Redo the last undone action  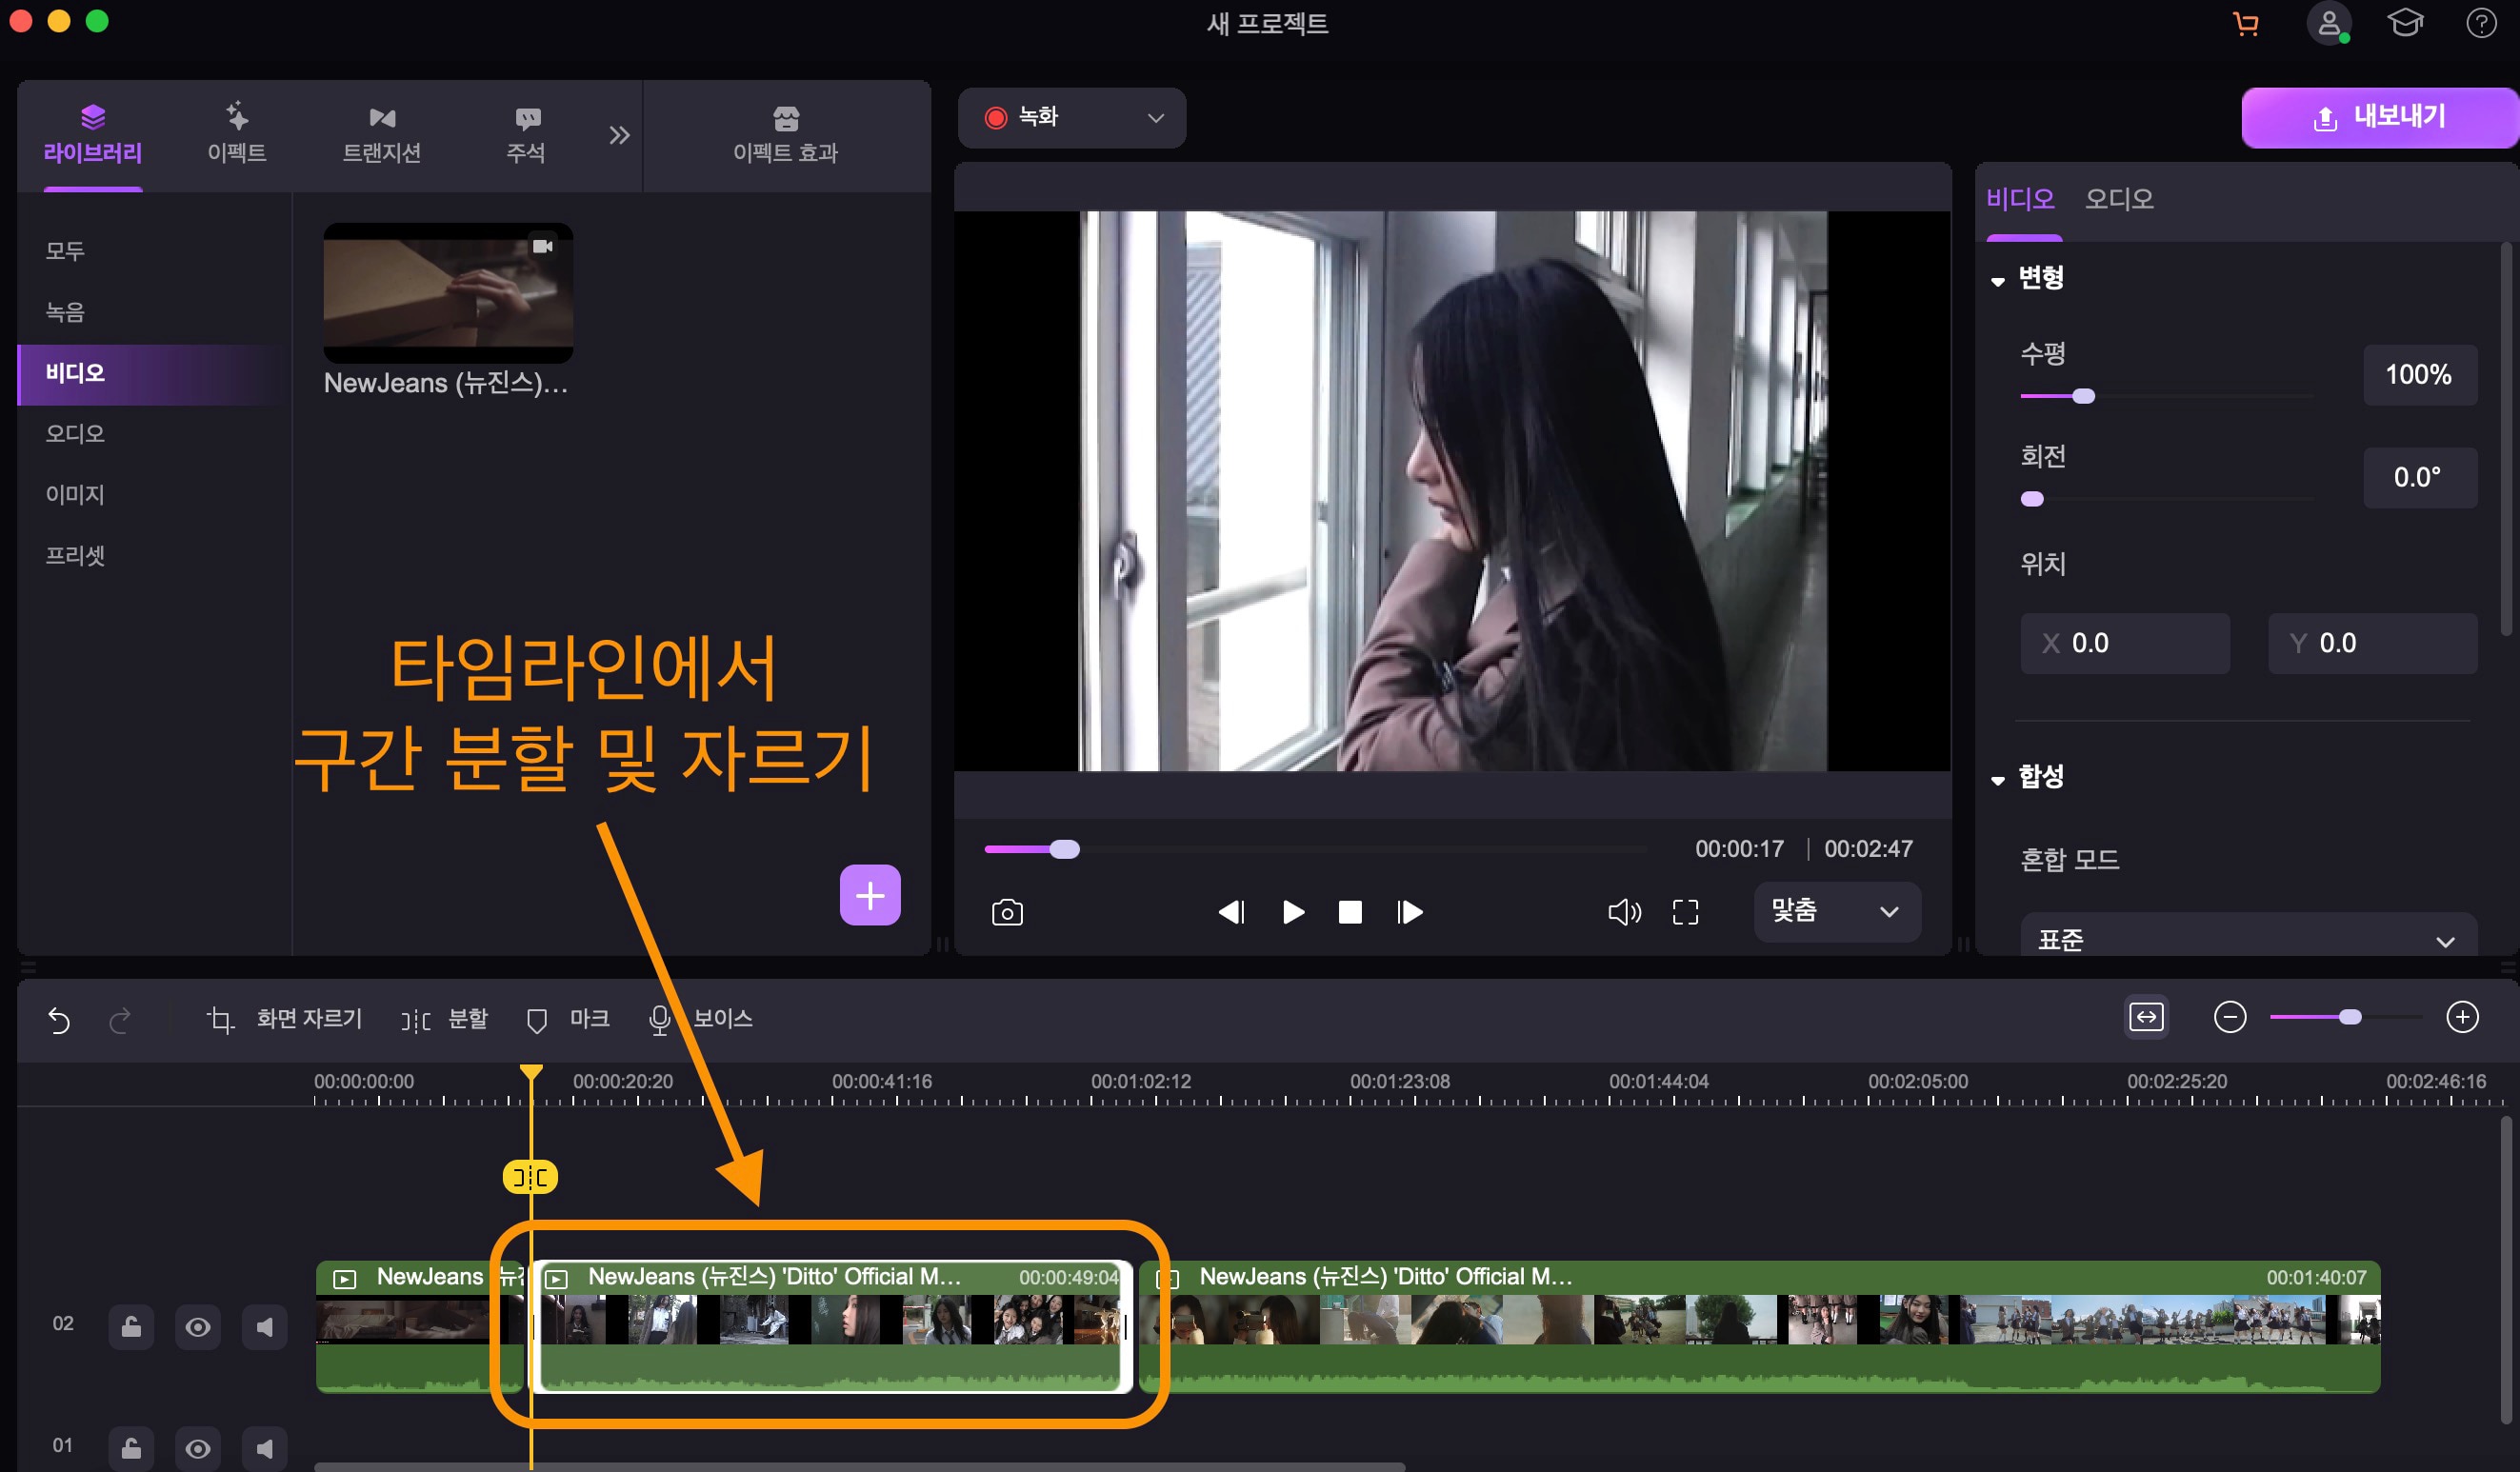point(120,1020)
